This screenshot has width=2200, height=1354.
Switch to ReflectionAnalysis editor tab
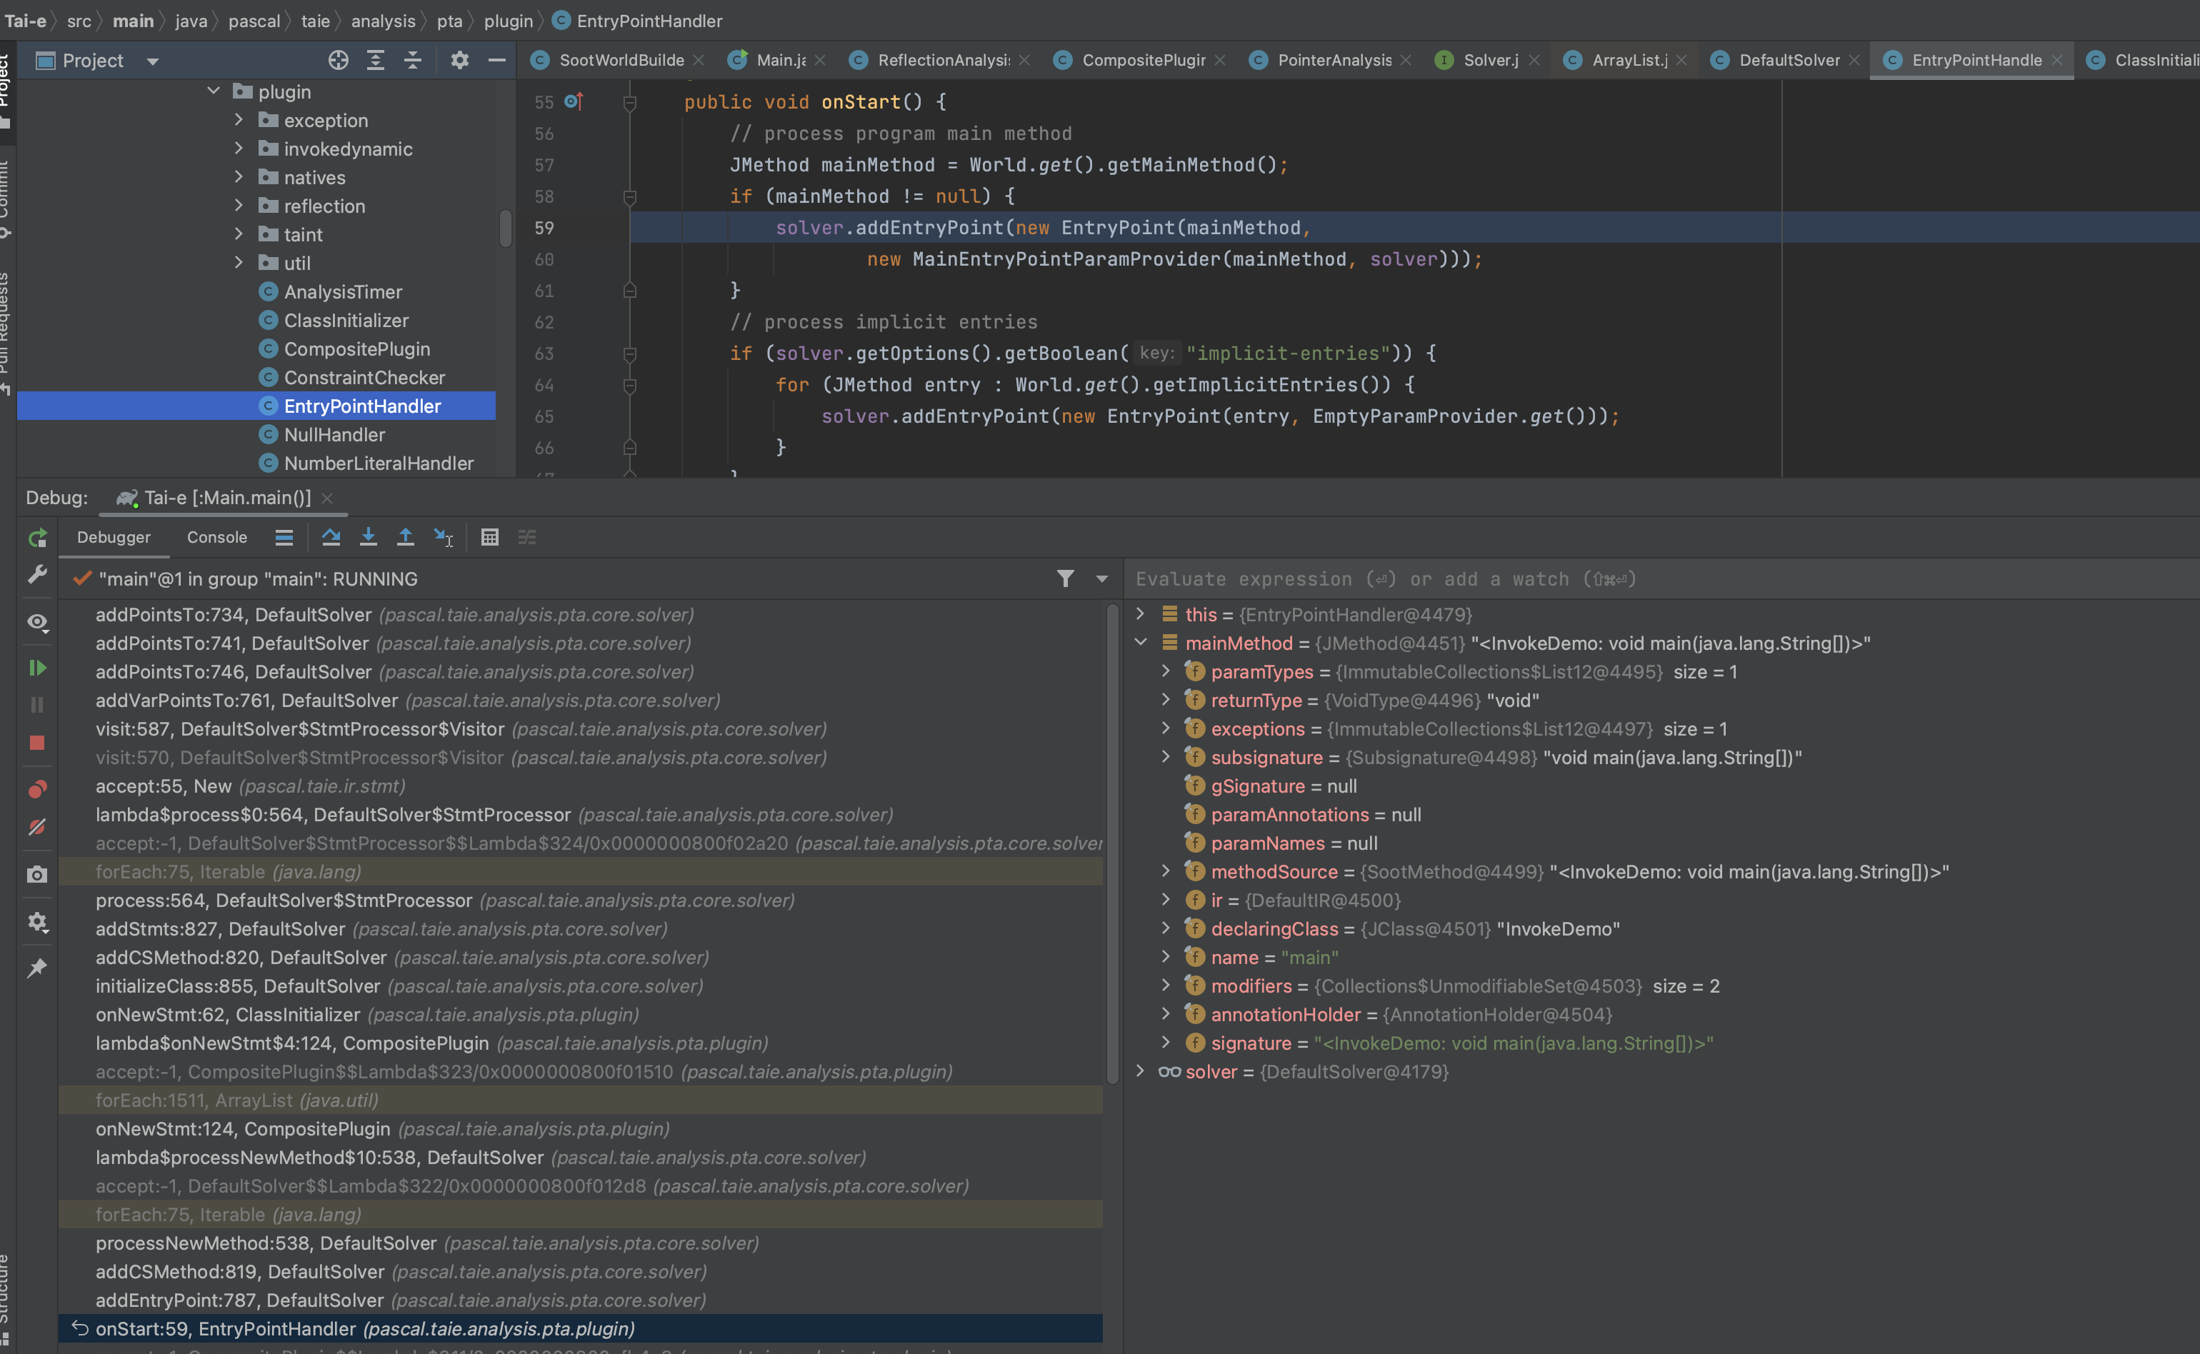click(940, 60)
